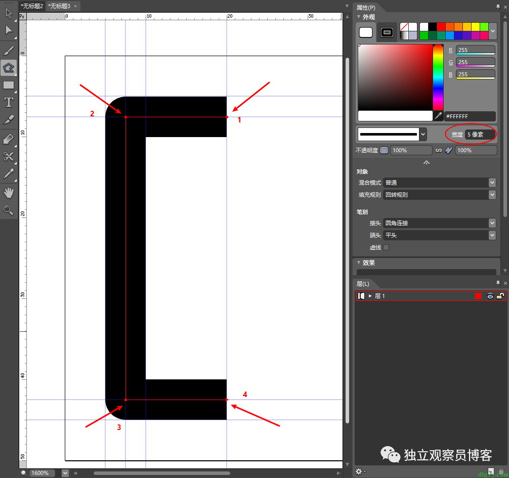
Task: Select the Selection arrow tool
Action: tap(9, 13)
